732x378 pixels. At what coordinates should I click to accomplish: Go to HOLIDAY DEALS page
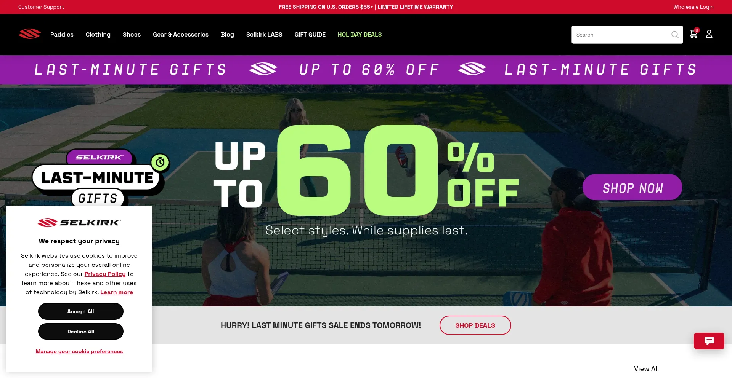(360, 35)
